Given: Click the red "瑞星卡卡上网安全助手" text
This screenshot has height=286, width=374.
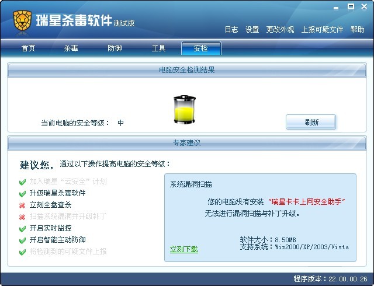Looking at the screenshot, I should coord(307,202).
